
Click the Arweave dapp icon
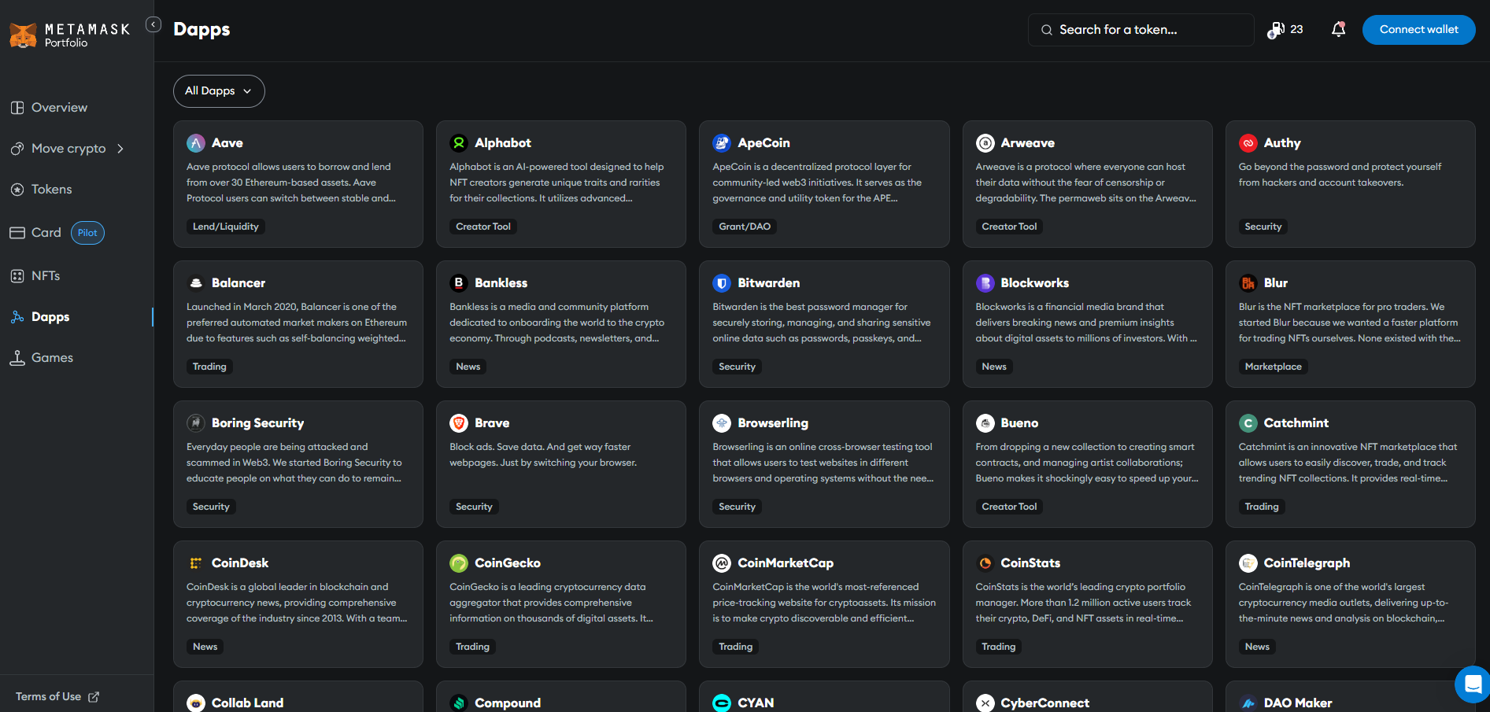pos(985,142)
